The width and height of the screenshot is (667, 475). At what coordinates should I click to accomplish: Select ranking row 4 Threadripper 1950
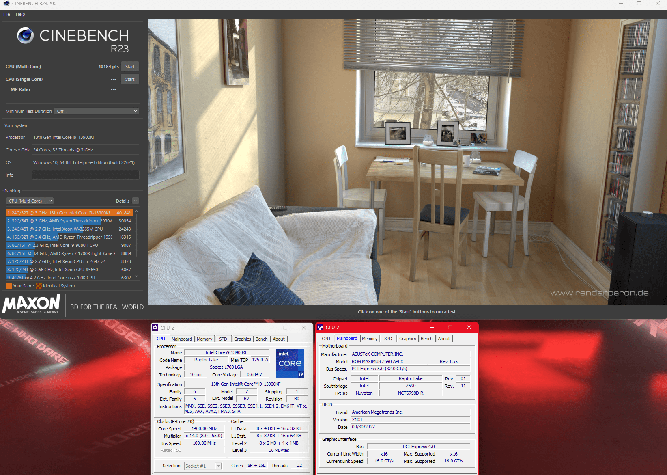[x=69, y=237]
